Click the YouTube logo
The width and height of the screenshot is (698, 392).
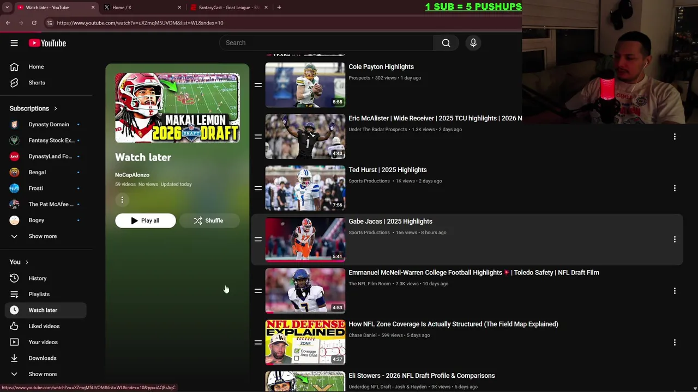pyautogui.click(x=47, y=43)
